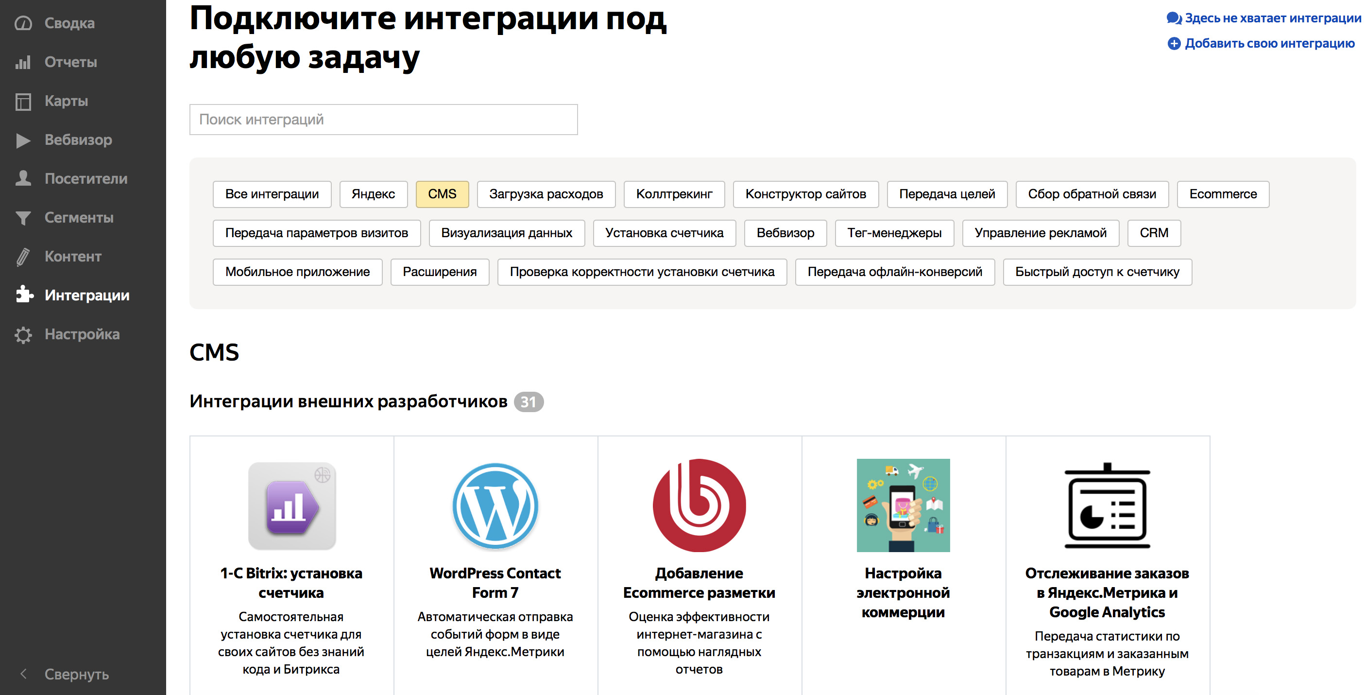Image resolution: width=1365 pixels, height=695 pixels.
Task: Open Контент section in sidebar
Action: coord(73,257)
